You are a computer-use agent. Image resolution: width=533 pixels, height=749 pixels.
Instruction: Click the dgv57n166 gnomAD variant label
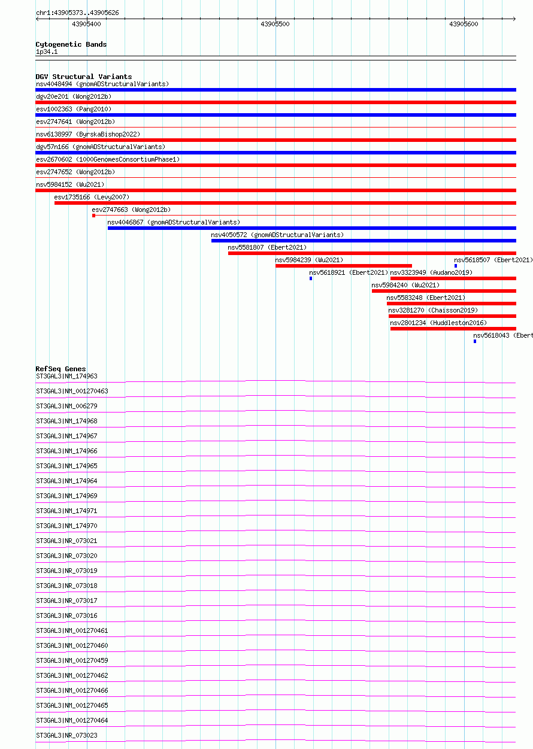tap(101, 147)
